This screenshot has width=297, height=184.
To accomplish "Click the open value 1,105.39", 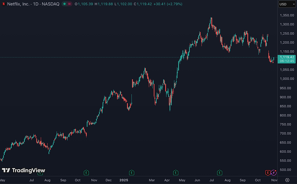I will click(x=85, y=4).
